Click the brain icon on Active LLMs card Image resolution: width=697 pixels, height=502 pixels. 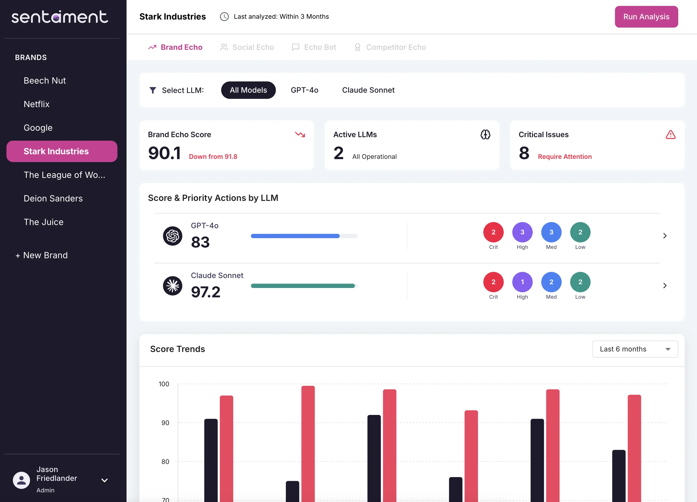click(x=485, y=134)
